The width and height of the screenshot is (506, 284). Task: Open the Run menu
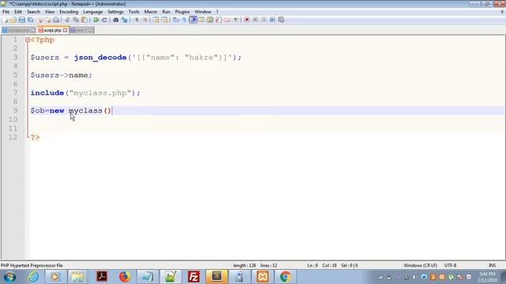tap(166, 12)
